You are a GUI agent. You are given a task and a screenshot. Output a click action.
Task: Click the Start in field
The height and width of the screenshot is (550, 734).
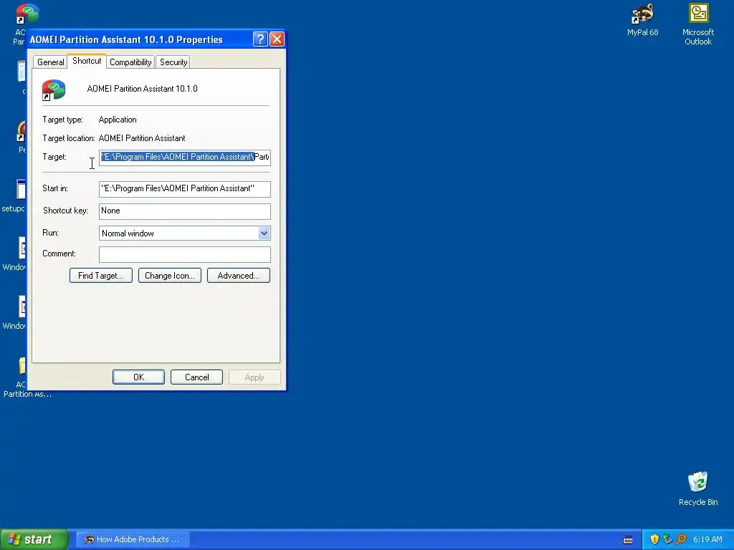tap(184, 188)
